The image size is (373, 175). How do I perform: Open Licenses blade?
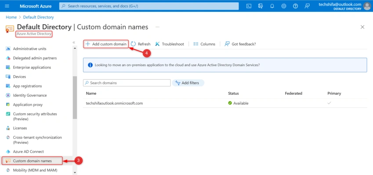coord(20,128)
